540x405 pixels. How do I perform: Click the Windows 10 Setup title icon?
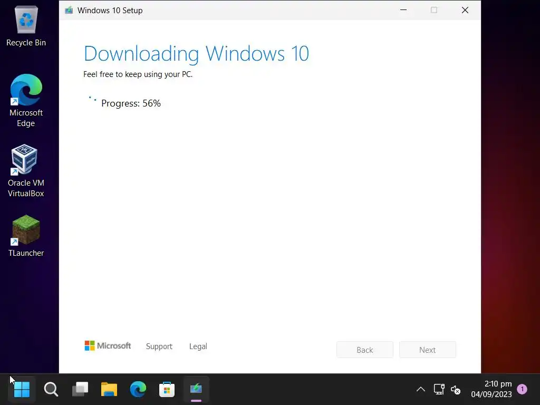tap(69, 11)
